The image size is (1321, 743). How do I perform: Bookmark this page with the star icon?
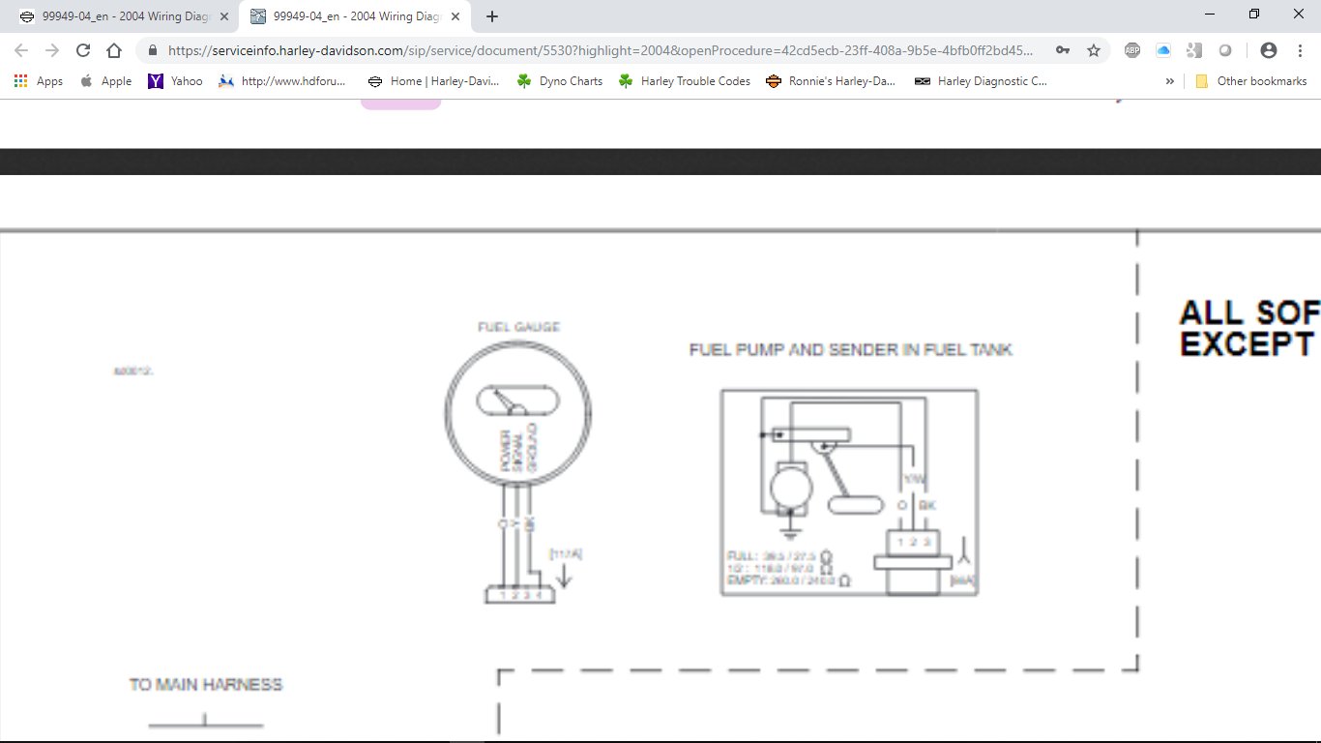coord(1094,50)
